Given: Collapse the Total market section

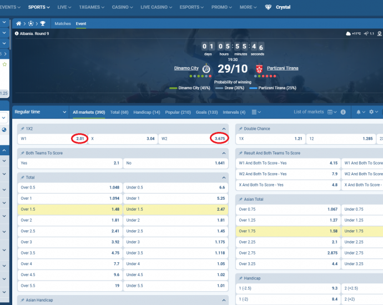Looking at the screenshot, I should point(224,177).
